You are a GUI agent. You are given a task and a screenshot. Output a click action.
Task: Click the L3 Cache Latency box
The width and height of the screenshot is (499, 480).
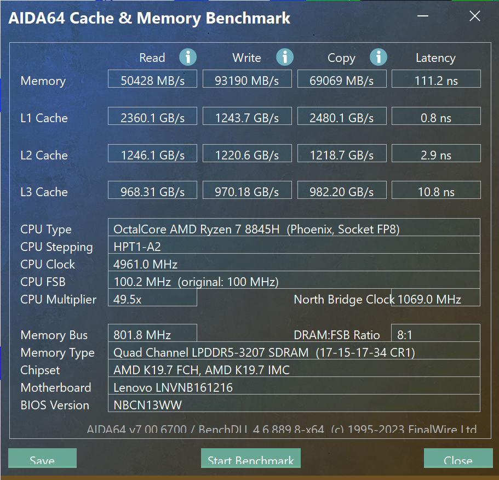coord(436,192)
